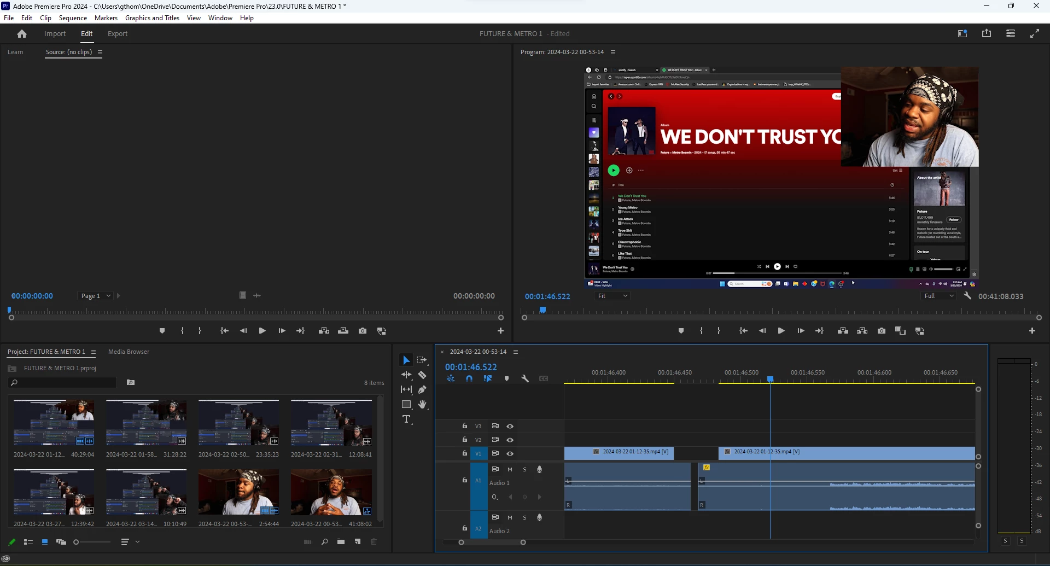Screen dimensions: 1050x566
Task: Open the Export workspace
Action: [x=118, y=34]
